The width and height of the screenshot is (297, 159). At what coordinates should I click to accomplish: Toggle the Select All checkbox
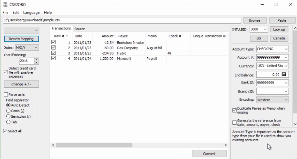click(5, 131)
